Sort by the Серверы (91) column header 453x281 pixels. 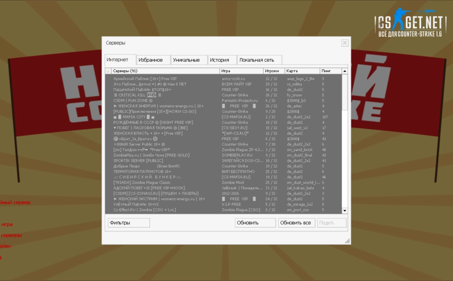coord(165,71)
